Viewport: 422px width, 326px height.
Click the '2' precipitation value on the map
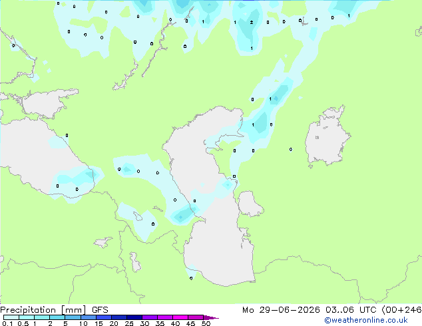(x=252, y=23)
